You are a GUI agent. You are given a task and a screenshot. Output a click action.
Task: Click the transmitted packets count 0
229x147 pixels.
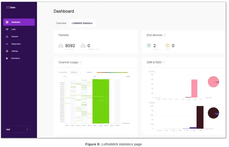(x=89, y=46)
